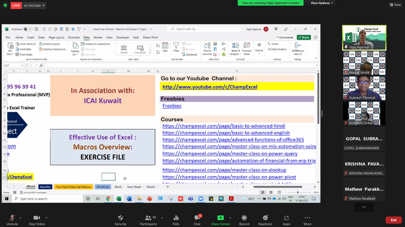The image size is (405, 227).
Task: Open the Sort dialog button
Action: (165, 48)
